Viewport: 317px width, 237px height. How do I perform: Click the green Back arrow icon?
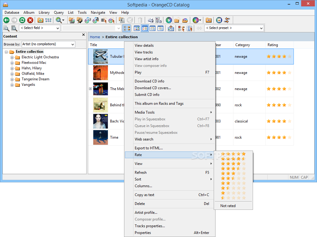[6, 20]
